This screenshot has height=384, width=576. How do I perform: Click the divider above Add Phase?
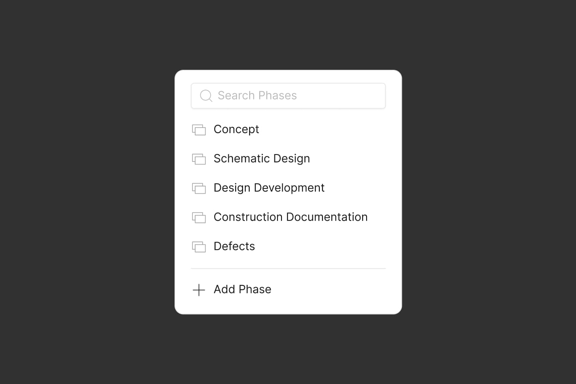click(x=288, y=267)
